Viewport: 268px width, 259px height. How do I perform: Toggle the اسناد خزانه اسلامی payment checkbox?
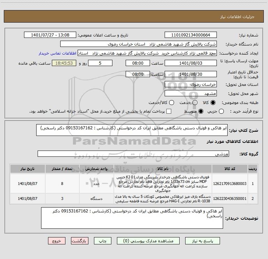coord(169,111)
